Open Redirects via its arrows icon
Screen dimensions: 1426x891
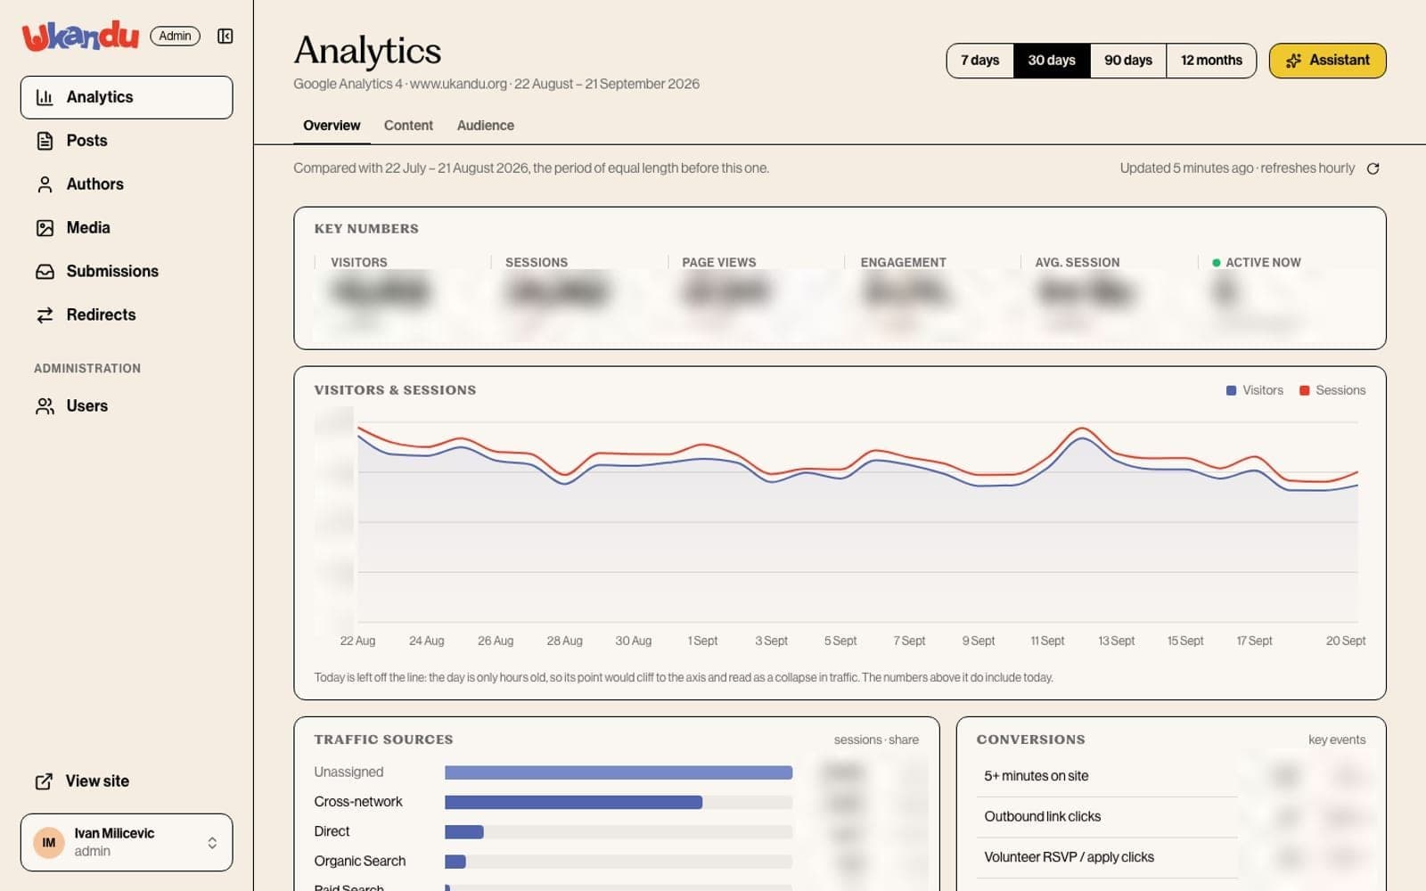[x=45, y=315]
